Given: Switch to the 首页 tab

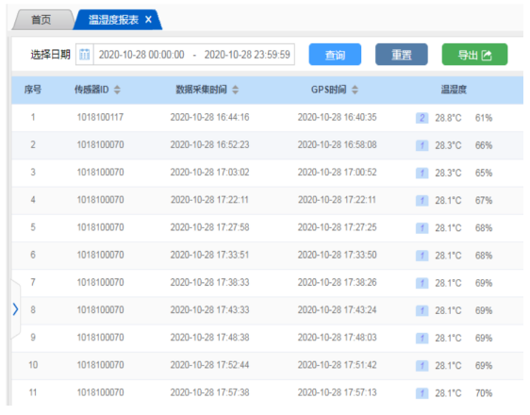Looking at the screenshot, I should (x=41, y=20).
